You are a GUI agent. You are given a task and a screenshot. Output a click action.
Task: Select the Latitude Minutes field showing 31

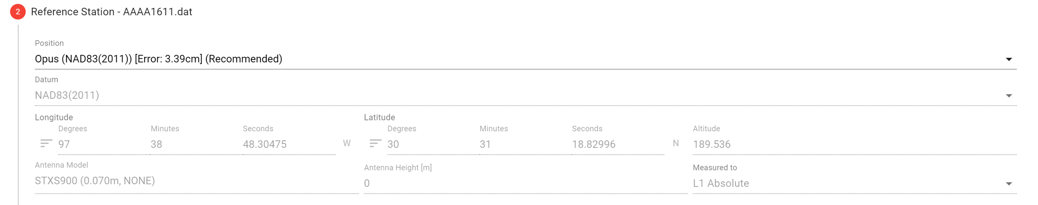click(x=525, y=144)
